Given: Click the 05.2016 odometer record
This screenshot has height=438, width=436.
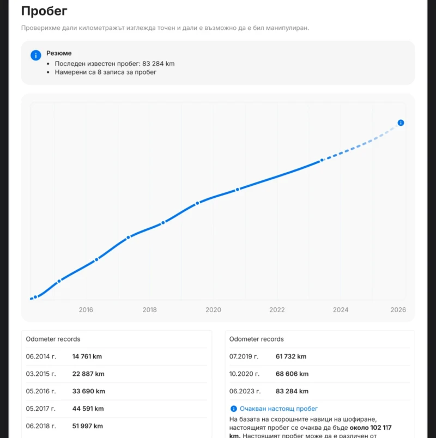Looking at the screenshot, I should click(x=116, y=391).
